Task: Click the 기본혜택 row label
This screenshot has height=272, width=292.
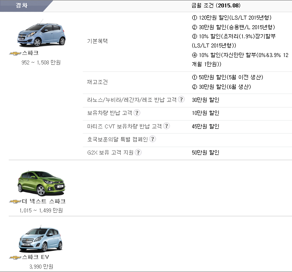Action: pyautogui.click(x=97, y=41)
